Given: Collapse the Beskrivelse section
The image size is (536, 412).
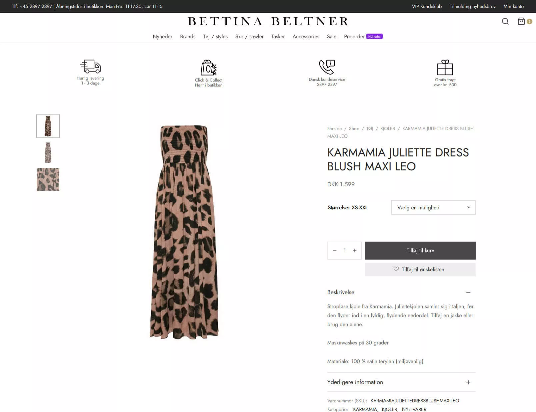Looking at the screenshot, I should (x=468, y=292).
